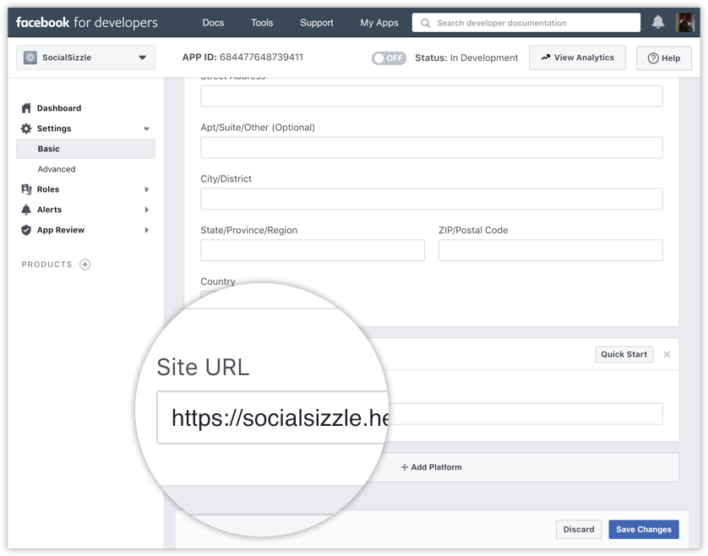Select Basic settings in sidebar

(x=86, y=149)
